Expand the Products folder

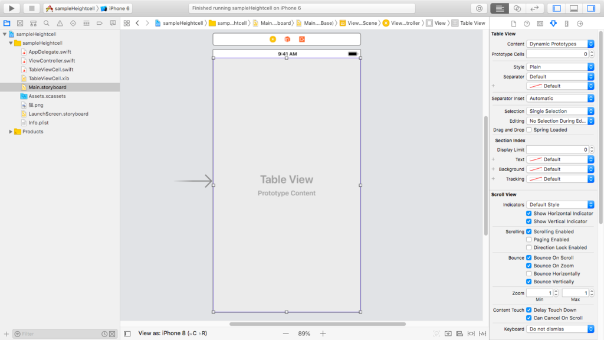tap(11, 132)
